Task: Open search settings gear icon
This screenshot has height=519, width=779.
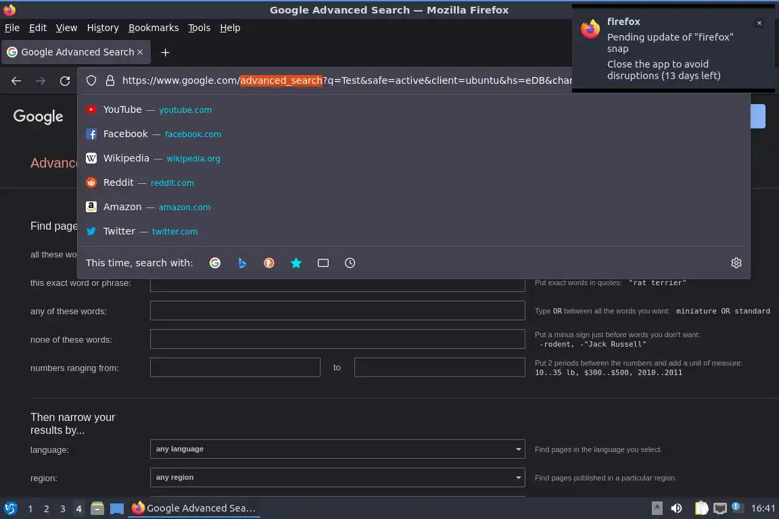Action: tap(736, 263)
